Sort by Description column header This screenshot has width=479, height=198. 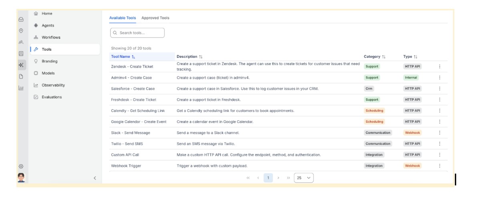pyautogui.click(x=189, y=57)
